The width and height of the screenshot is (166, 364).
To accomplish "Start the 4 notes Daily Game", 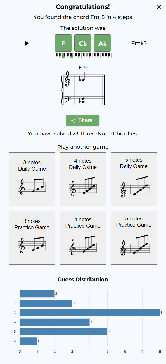I will coord(83,179).
